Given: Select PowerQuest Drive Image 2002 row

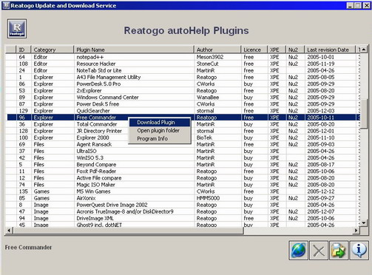Looking at the screenshot, I should click(183, 205).
